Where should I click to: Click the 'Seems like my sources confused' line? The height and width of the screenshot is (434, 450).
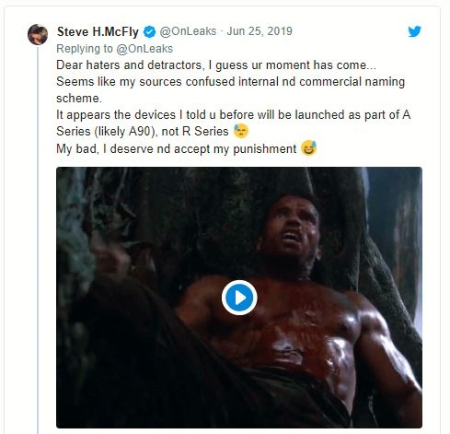click(230, 82)
